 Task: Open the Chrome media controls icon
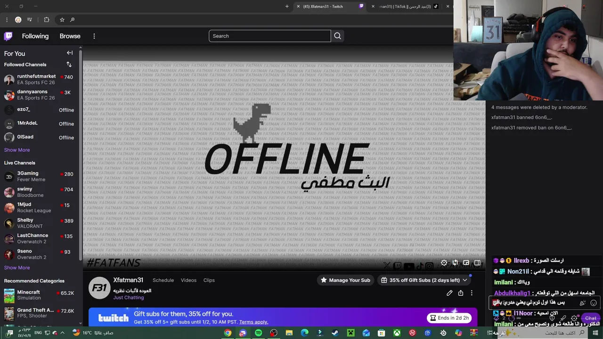click(30, 20)
